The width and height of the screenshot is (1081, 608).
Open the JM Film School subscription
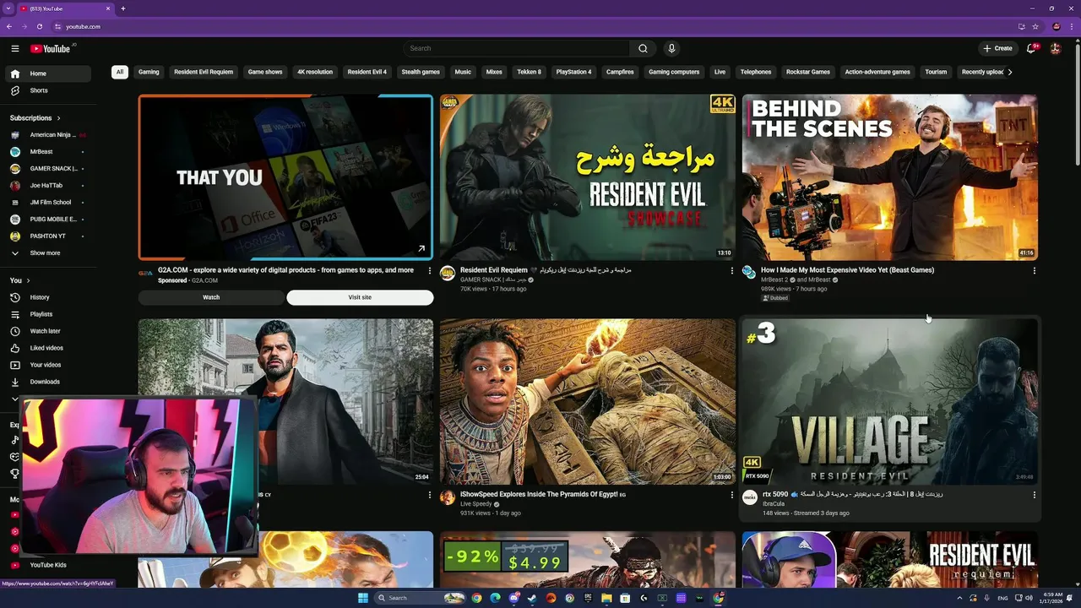(x=50, y=203)
